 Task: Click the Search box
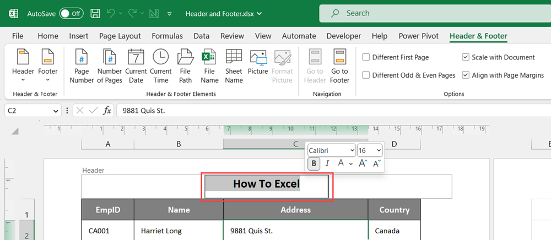(x=435, y=13)
